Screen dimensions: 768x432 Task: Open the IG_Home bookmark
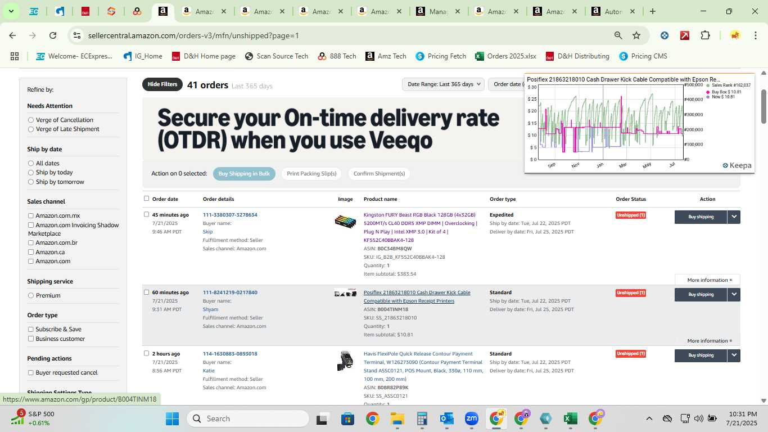142,56
